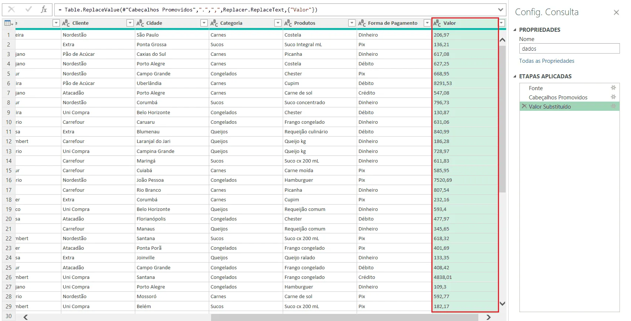
Task: Expand the formula bar with the chevron
Action: 501,10
